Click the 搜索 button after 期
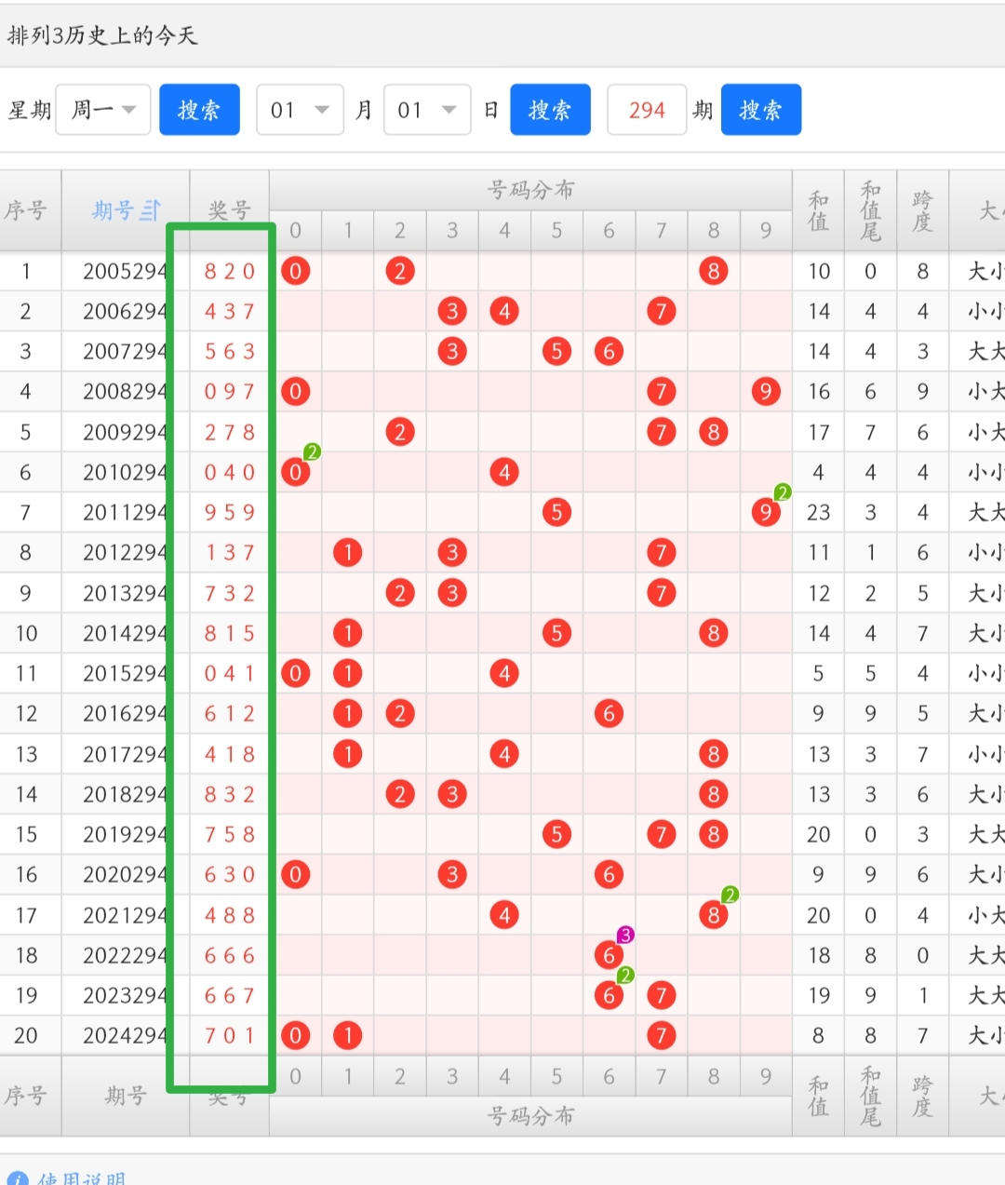The image size is (1005, 1185). 761,110
